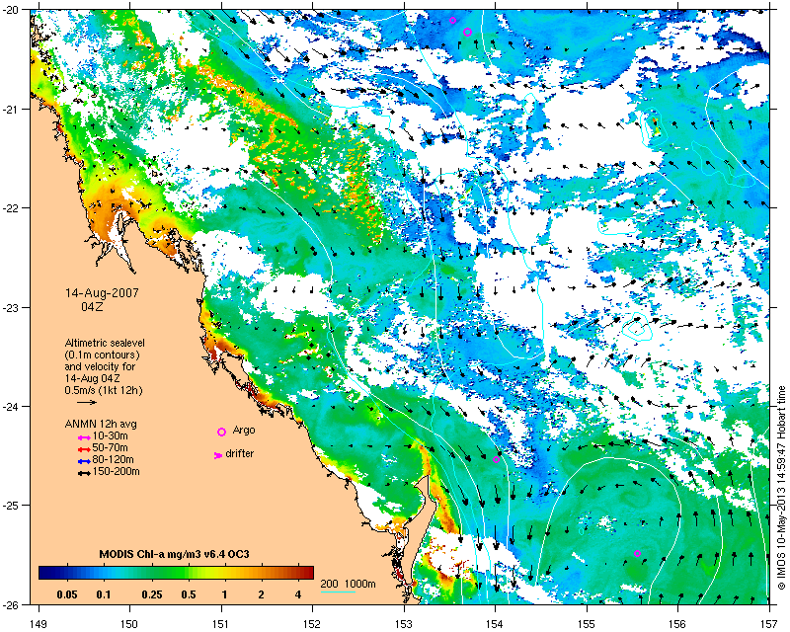The height and width of the screenshot is (632, 790).
Task: Click the green middle of Chl-a colorbar
Action: point(177,573)
